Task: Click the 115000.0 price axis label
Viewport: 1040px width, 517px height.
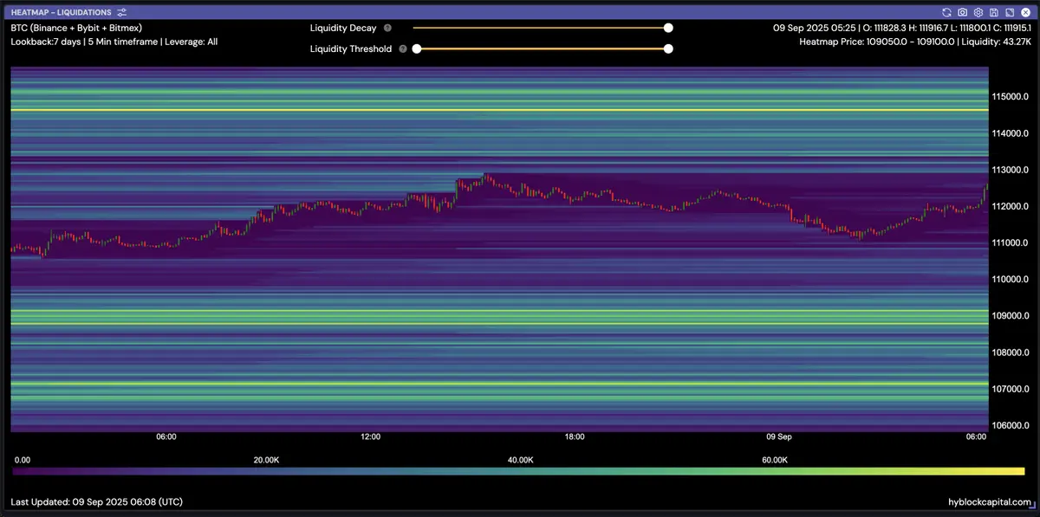Action: (1011, 96)
